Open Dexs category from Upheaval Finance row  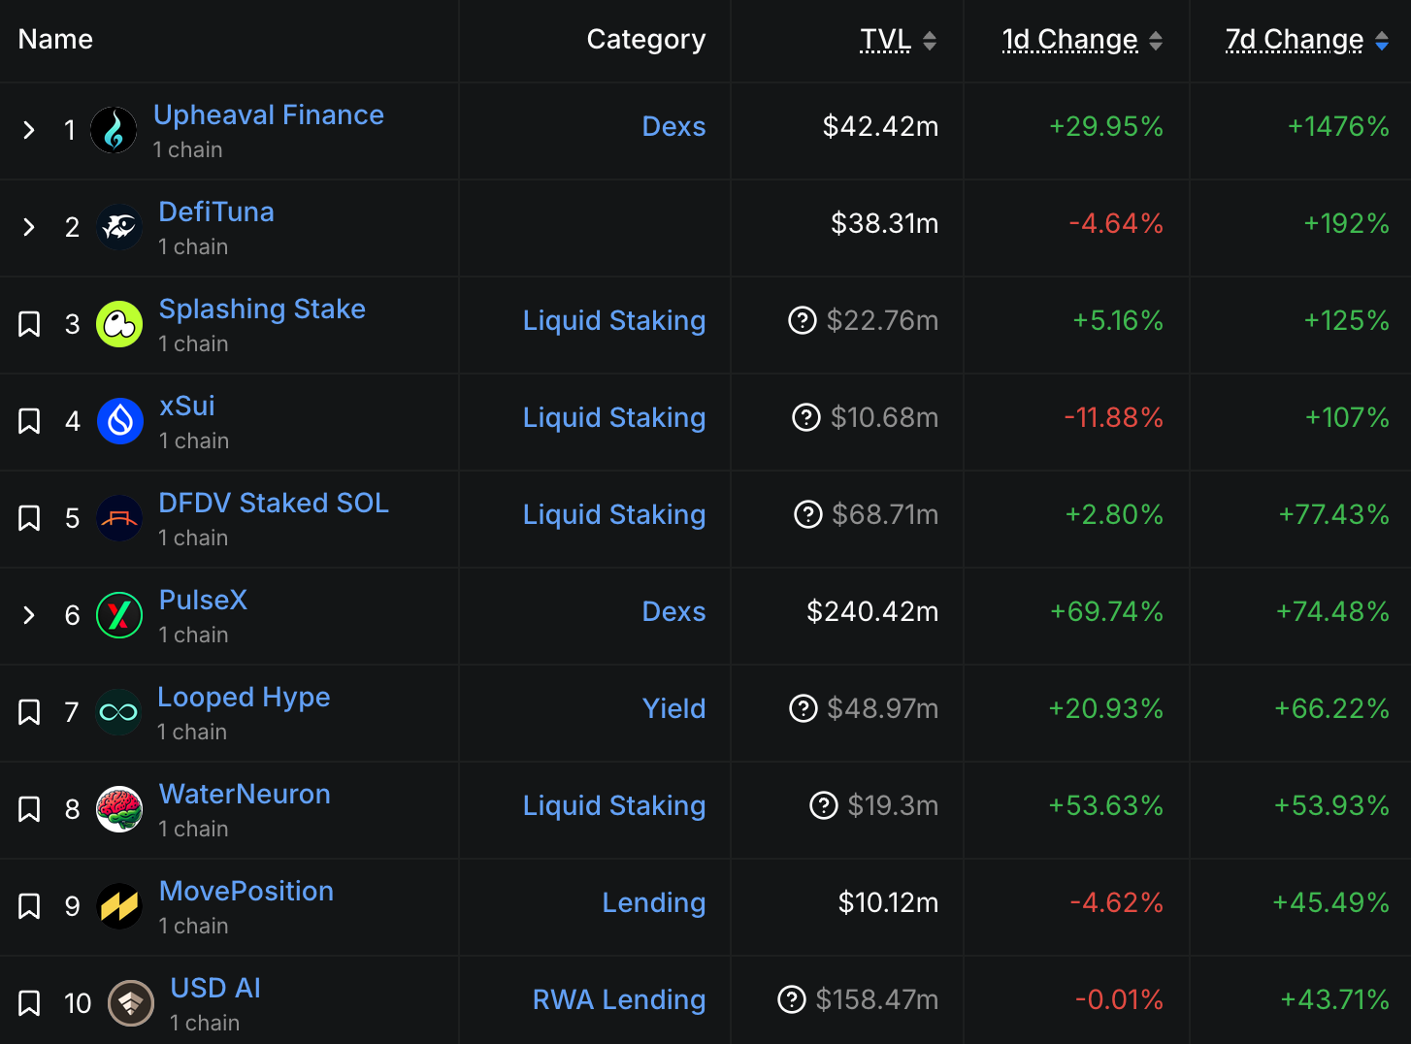pyautogui.click(x=673, y=126)
